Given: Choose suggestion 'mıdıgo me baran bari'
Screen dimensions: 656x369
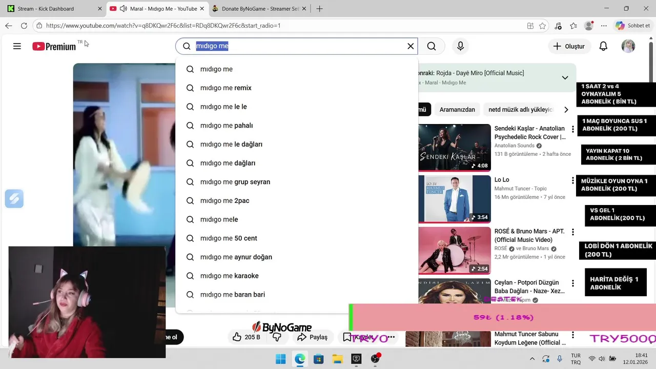Looking at the screenshot, I should [296, 295].
